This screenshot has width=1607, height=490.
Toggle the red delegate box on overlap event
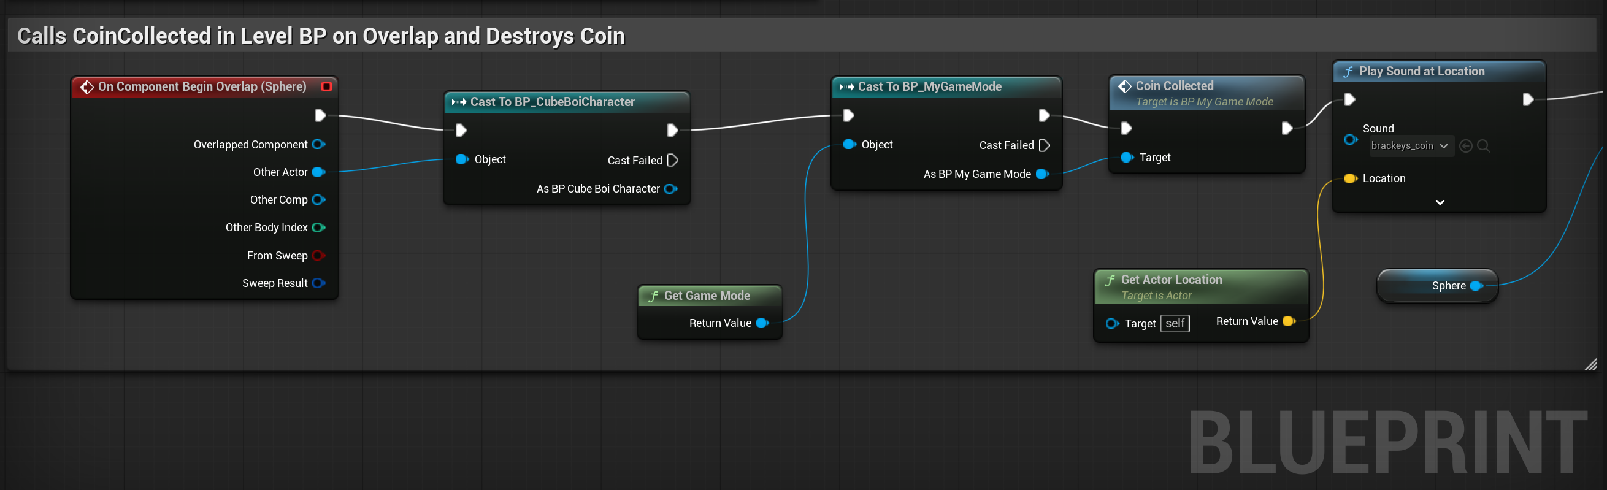[326, 86]
